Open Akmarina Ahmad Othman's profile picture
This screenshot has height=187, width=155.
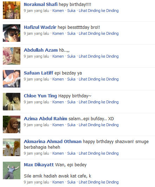pos(12,147)
